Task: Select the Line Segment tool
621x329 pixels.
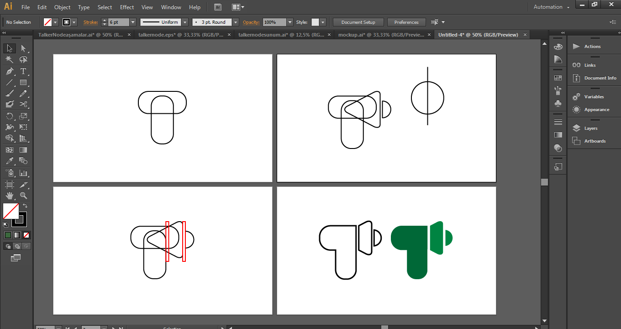Action: click(10, 83)
